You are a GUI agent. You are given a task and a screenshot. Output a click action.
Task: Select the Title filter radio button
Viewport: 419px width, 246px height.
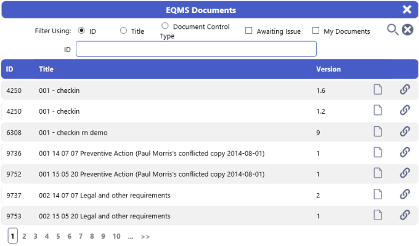(x=123, y=31)
